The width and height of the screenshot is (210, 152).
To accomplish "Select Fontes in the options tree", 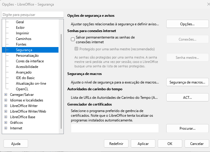I will 21,44.
